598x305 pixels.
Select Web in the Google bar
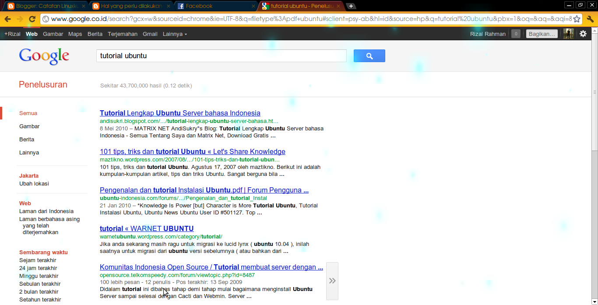tap(32, 34)
